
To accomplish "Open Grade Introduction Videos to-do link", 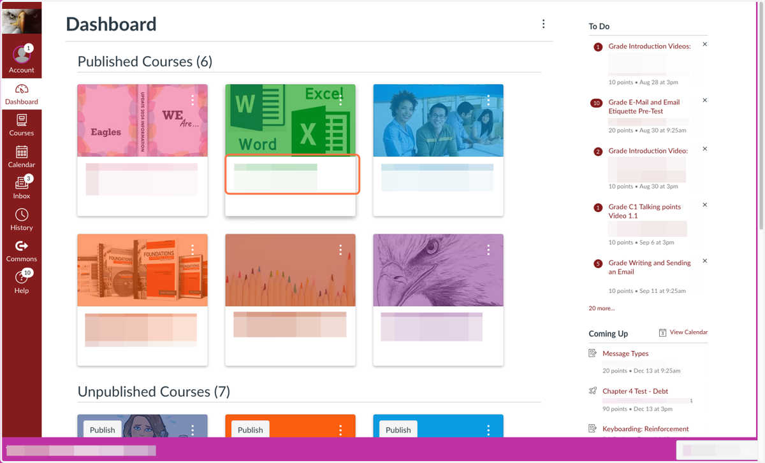I will 650,46.
